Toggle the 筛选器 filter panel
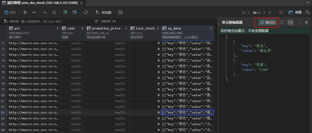This screenshot has height=133, width=312. click(x=103, y=12)
